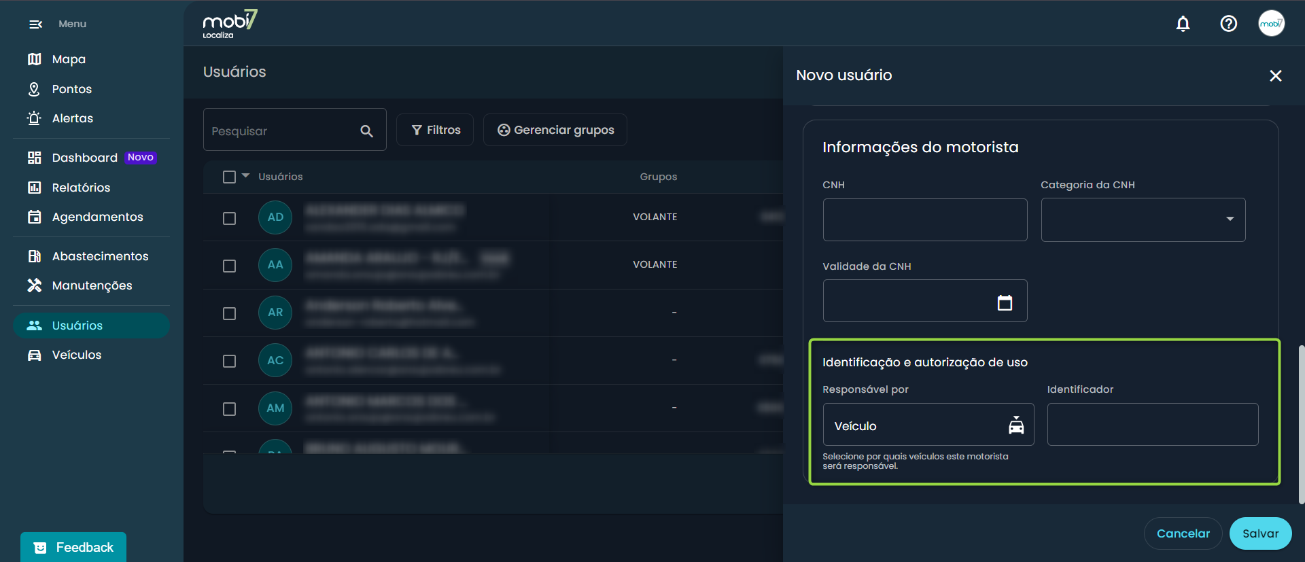Click the mobi7 Localiza logo
This screenshot has width=1305, height=562.
230,24
